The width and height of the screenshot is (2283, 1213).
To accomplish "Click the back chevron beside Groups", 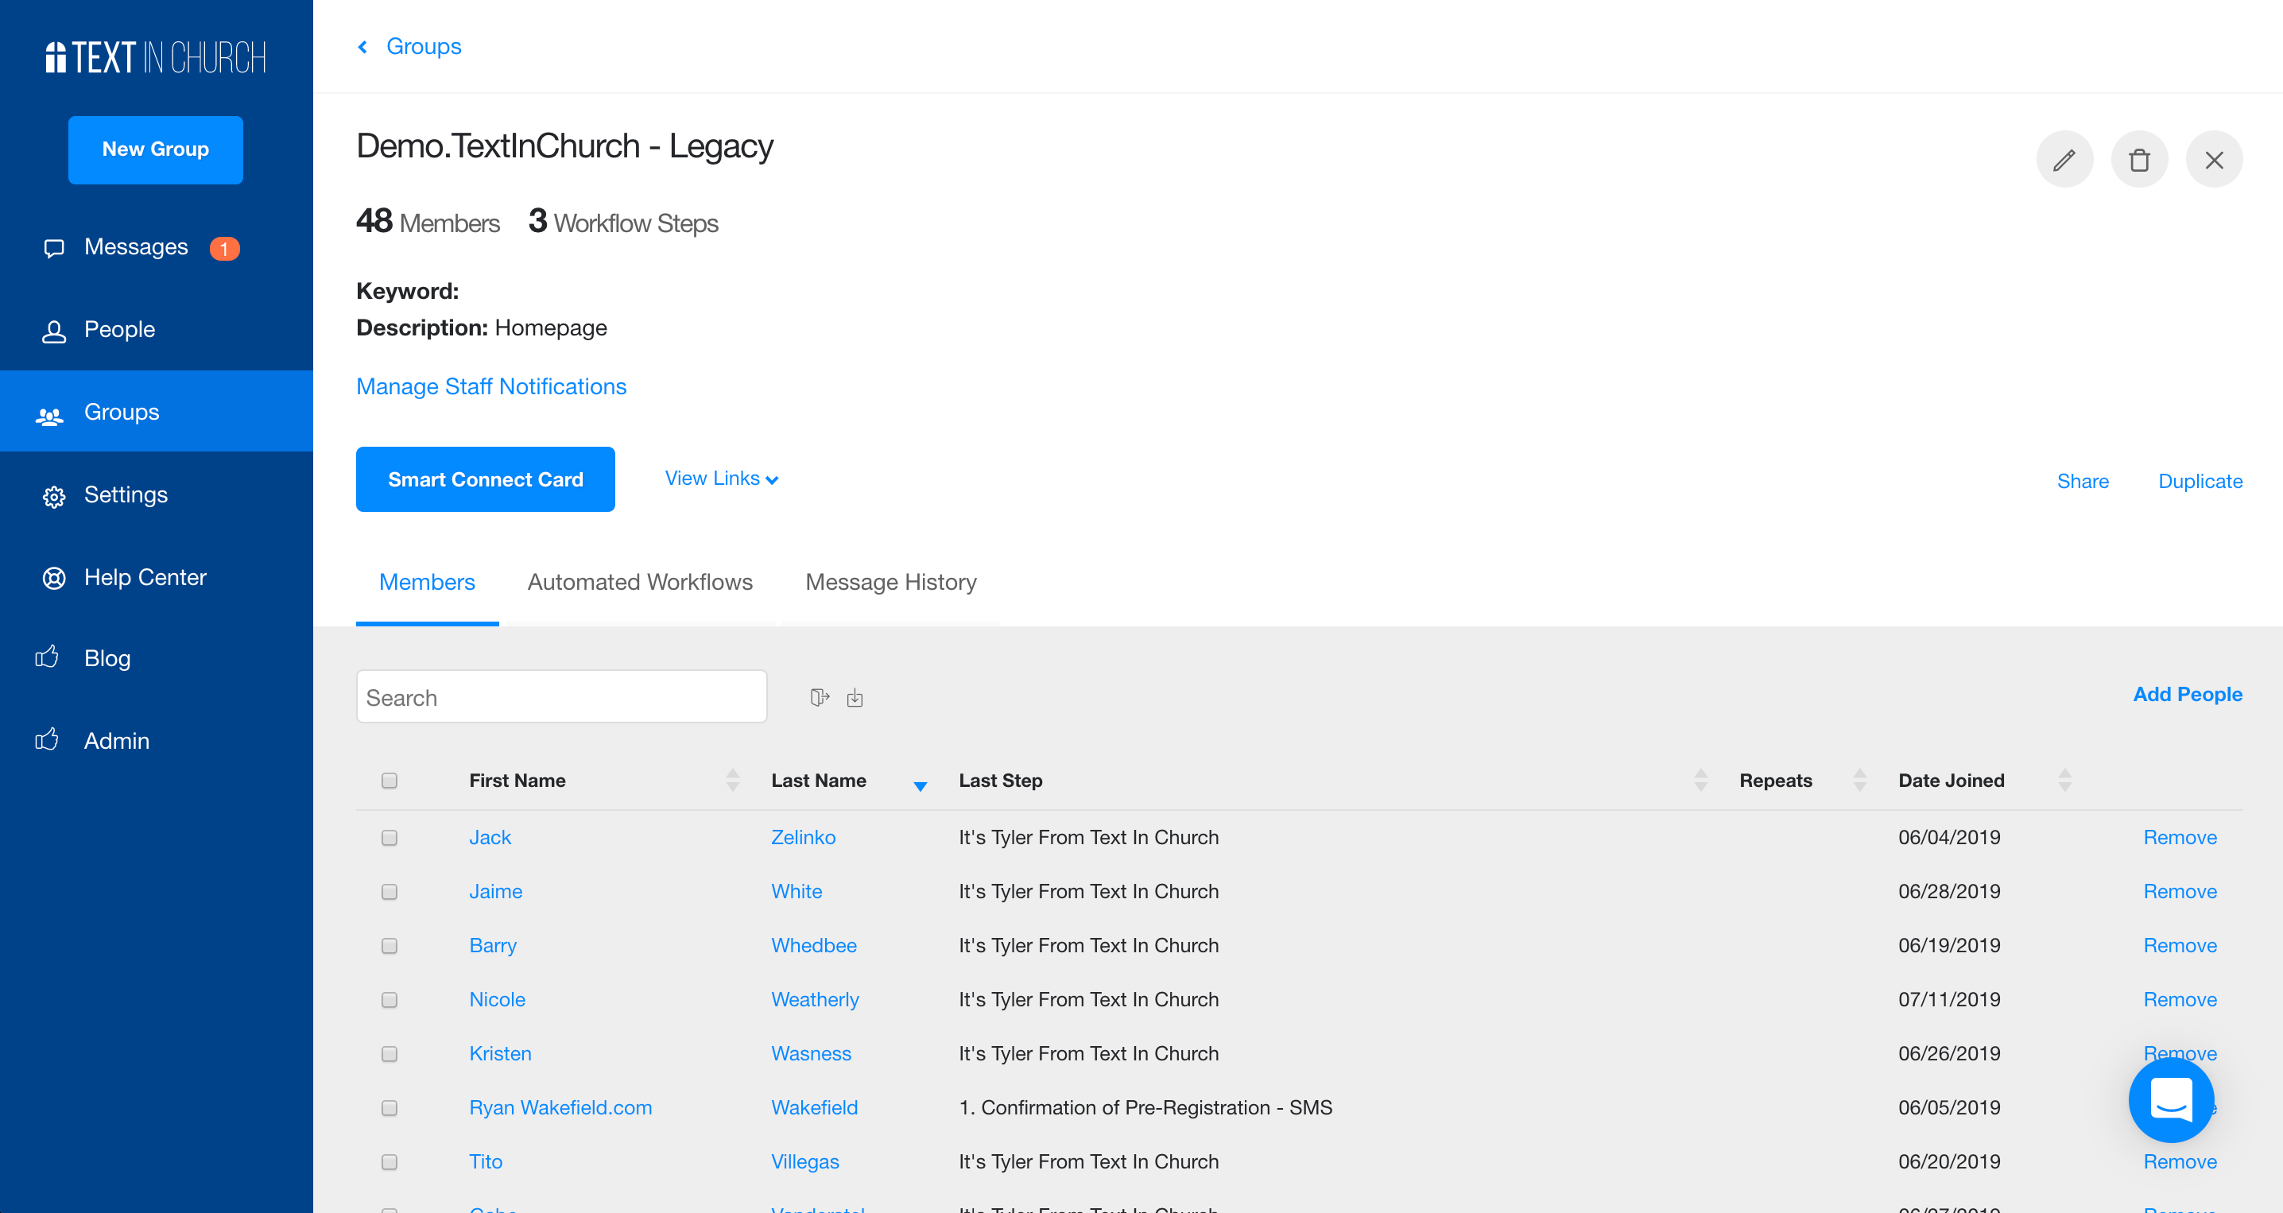I will (362, 46).
